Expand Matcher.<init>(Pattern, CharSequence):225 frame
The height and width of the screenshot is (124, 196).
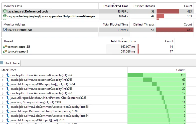[3, 98]
